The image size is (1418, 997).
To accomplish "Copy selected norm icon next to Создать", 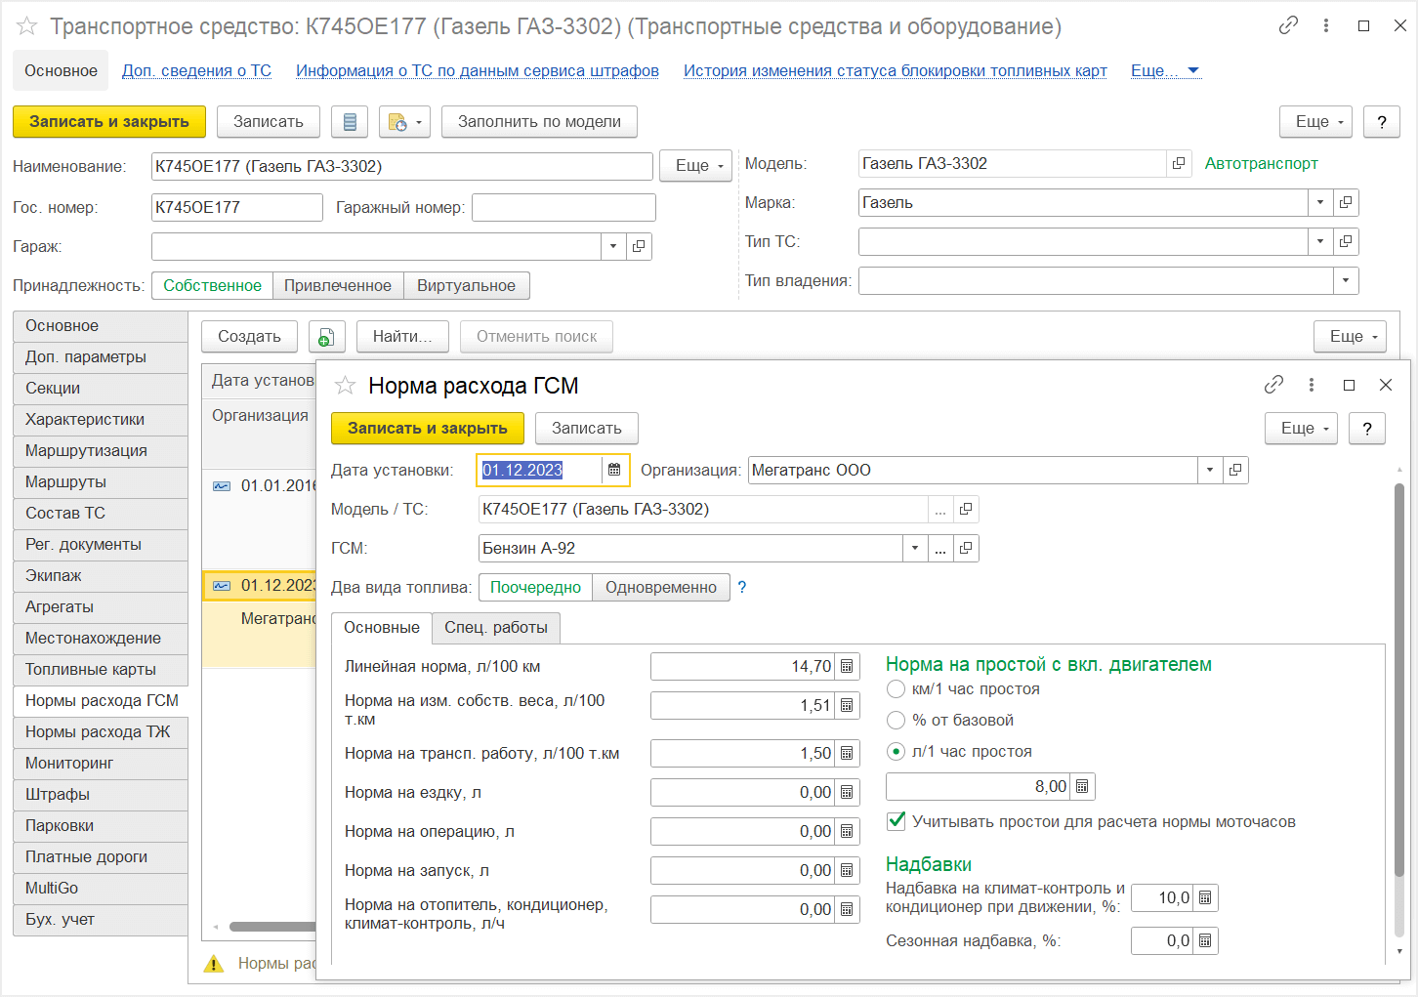I will pos(326,337).
